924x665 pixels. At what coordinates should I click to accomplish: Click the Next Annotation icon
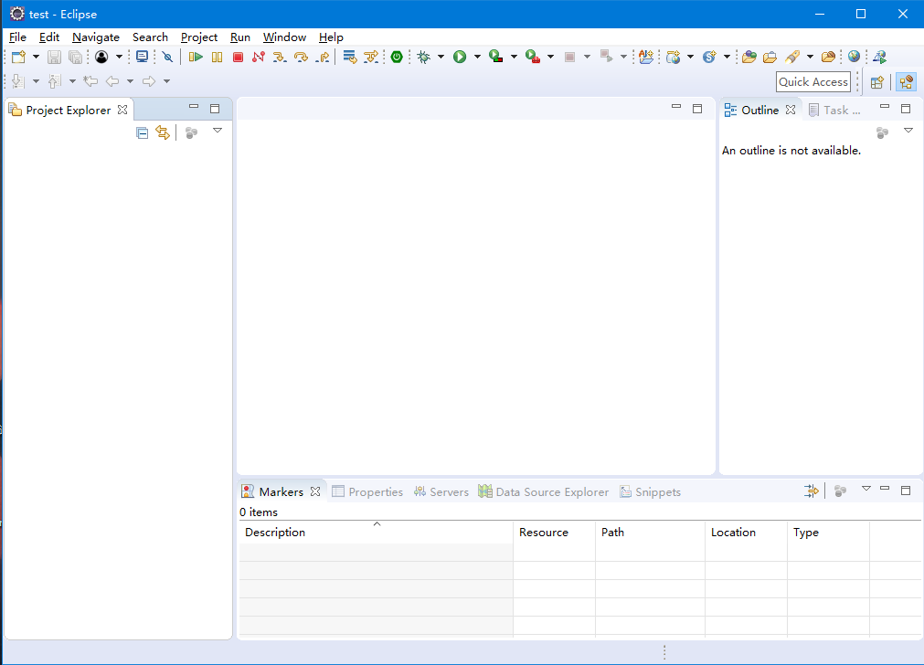pos(18,81)
